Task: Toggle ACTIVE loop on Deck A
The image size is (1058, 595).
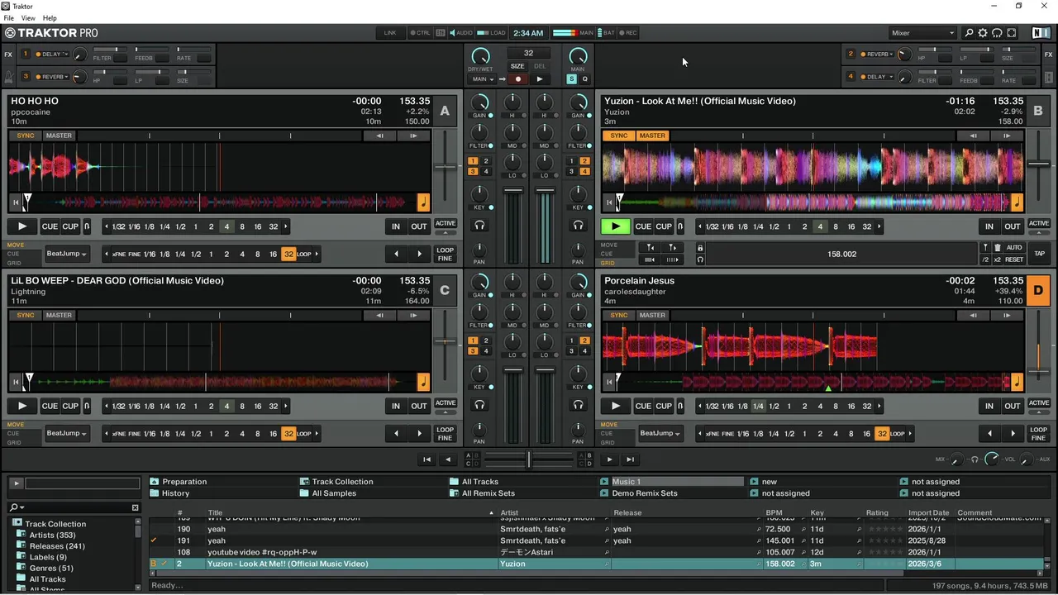Action: 446,223
